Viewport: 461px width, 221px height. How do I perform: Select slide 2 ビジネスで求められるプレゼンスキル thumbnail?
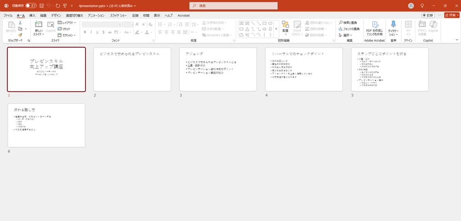pos(133,69)
